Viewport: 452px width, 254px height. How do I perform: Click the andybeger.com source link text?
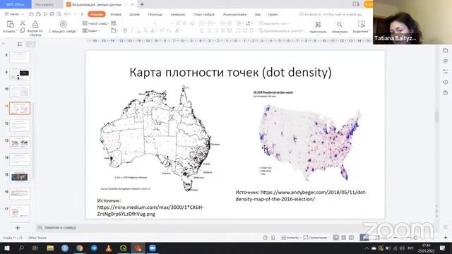coord(301,195)
